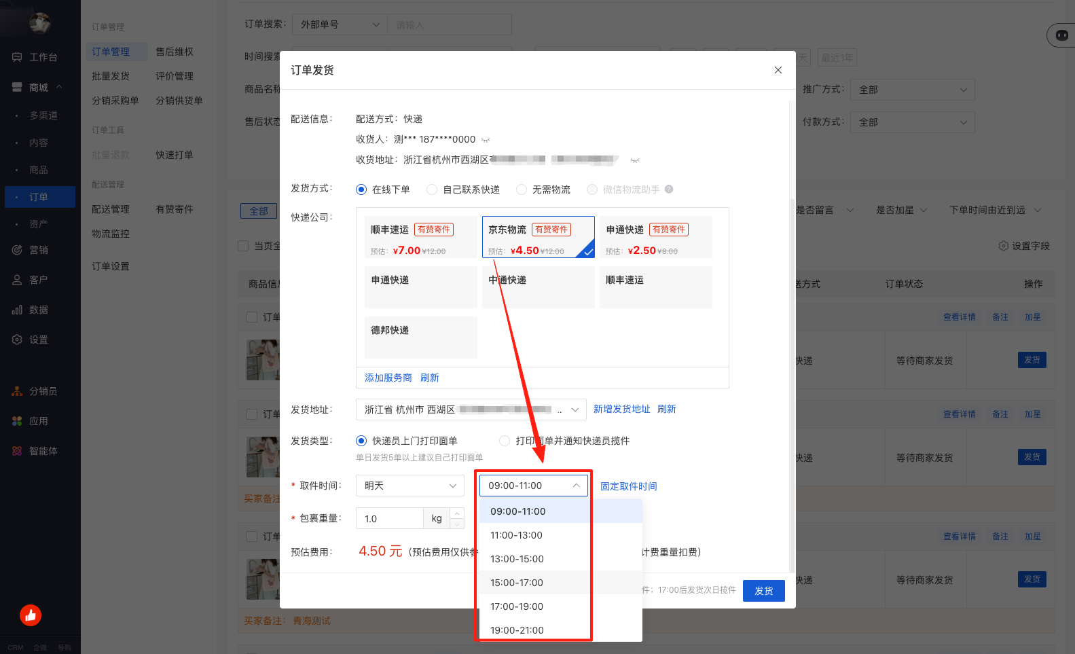1075x654 pixels.
Task: Click the robot assistant icon at top right
Action: tap(1061, 35)
